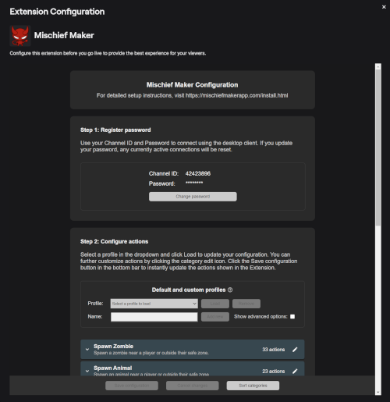This screenshot has width=390, height=402.
Task: Click the Remove profile button
Action: coord(246,304)
